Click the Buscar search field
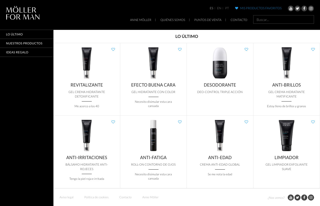The image size is (320, 206). [x=283, y=19]
